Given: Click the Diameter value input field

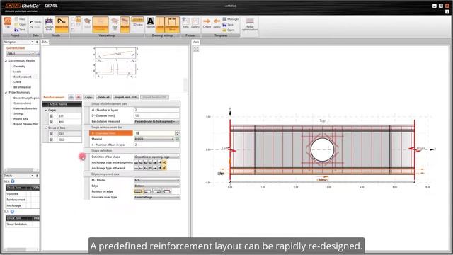Looking at the screenshot, I should pyautogui.click(x=154, y=133).
